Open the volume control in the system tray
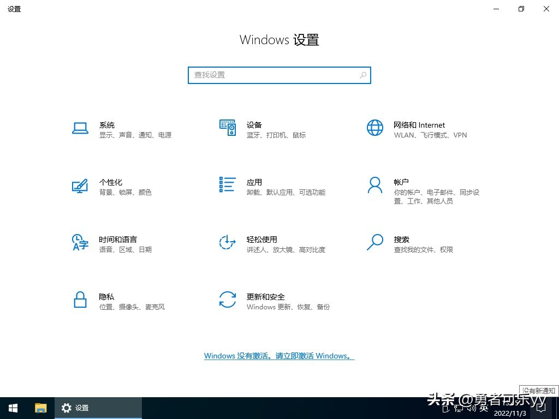Viewport: 559px width, 419px height. pos(472,408)
